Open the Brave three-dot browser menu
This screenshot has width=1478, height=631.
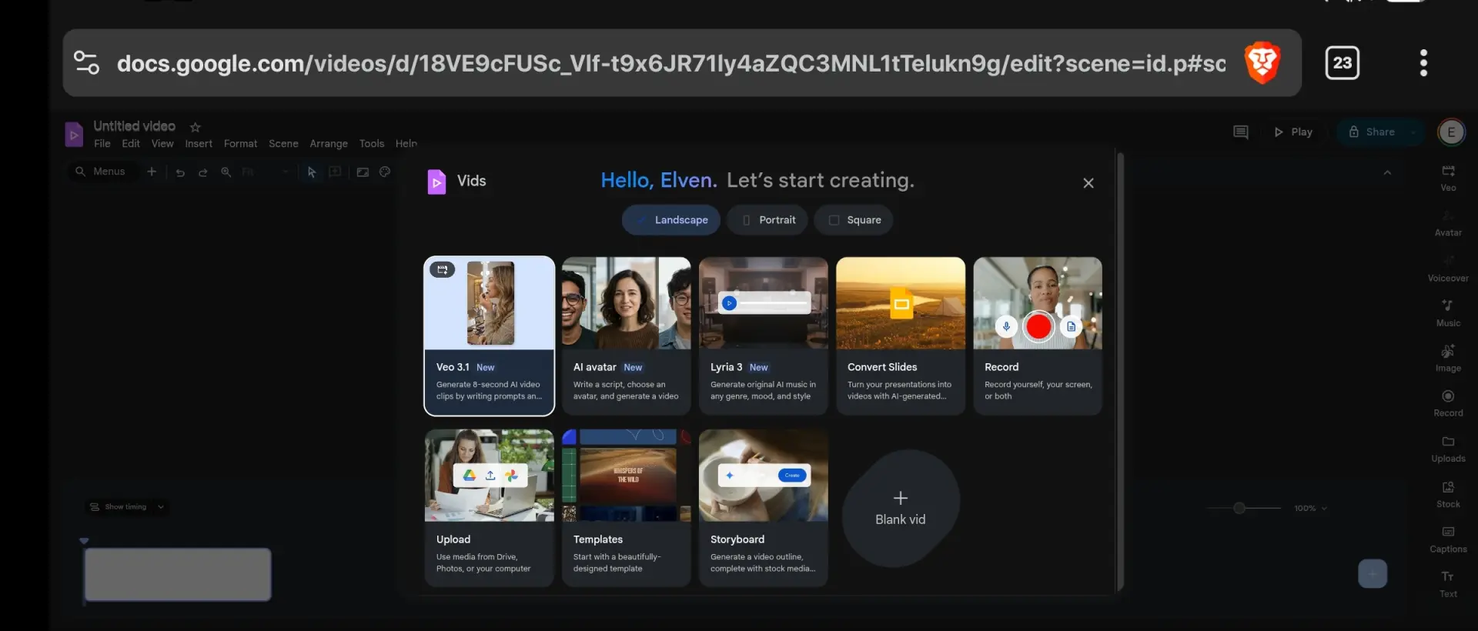pyautogui.click(x=1424, y=63)
